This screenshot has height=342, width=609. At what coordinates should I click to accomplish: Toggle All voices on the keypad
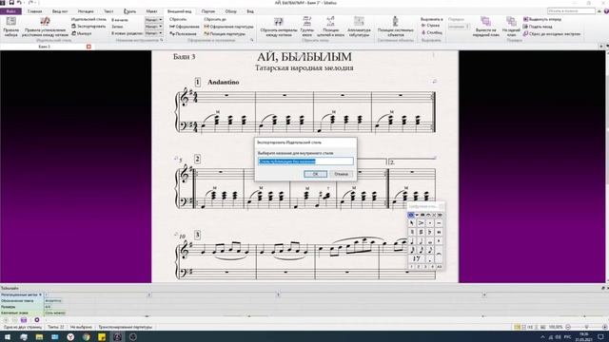(440, 267)
